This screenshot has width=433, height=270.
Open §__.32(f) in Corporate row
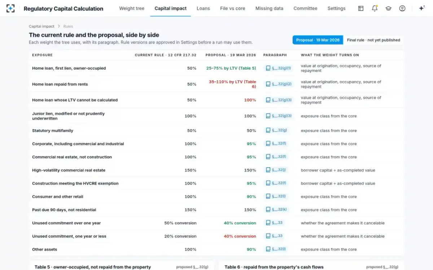(276, 144)
